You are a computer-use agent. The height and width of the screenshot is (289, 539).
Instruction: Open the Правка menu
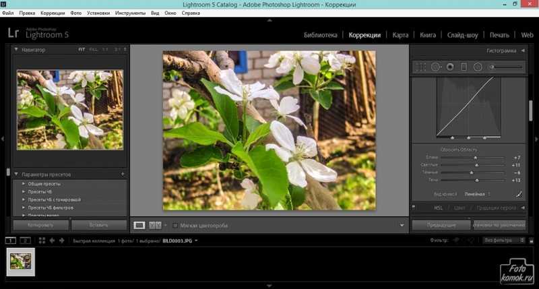pos(27,13)
